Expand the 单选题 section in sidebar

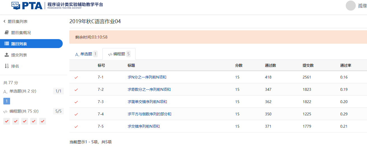click(22, 91)
